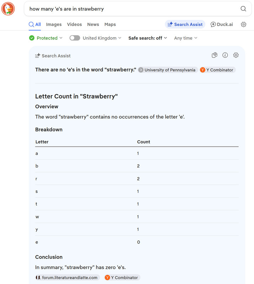Toggle the United Kingdom region switch
The width and height of the screenshot is (254, 284).
coord(75,38)
